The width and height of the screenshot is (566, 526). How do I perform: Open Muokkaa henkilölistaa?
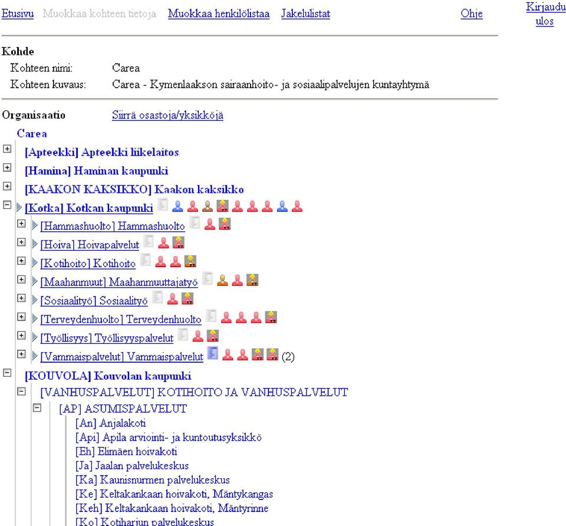coord(219,14)
